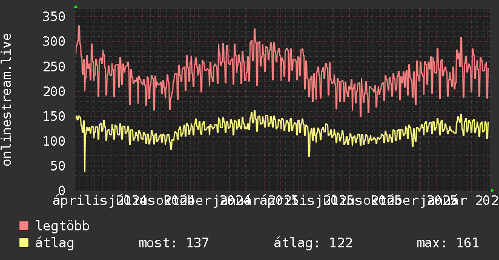The height and width of the screenshot is (260, 499).
Task: Click the 250 y-axis label
Action: click(54, 67)
